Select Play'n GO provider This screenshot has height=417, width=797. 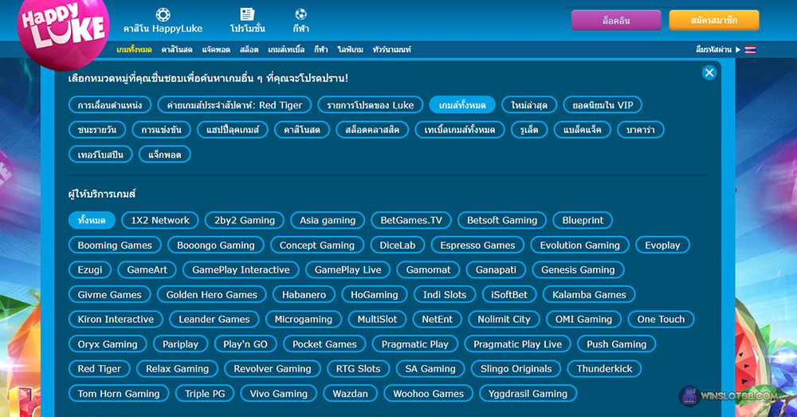(245, 344)
